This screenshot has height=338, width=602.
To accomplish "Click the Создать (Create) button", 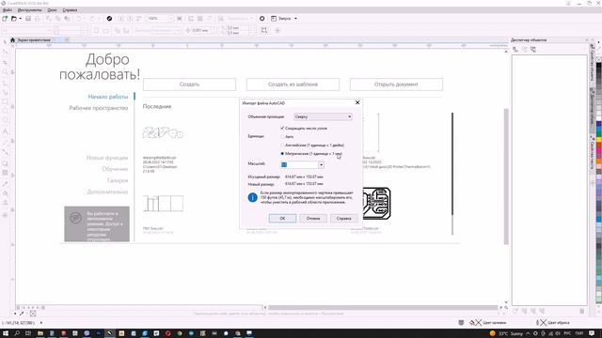I will [x=189, y=84].
